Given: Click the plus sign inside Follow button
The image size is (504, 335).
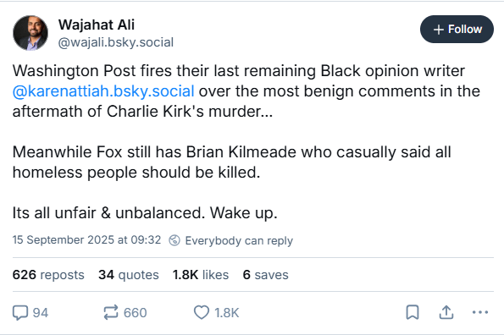Looking at the screenshot, I should coord(439,30).
